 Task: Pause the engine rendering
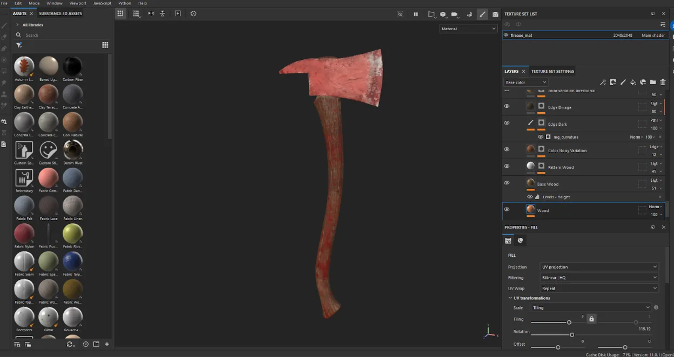pos(416,15)
